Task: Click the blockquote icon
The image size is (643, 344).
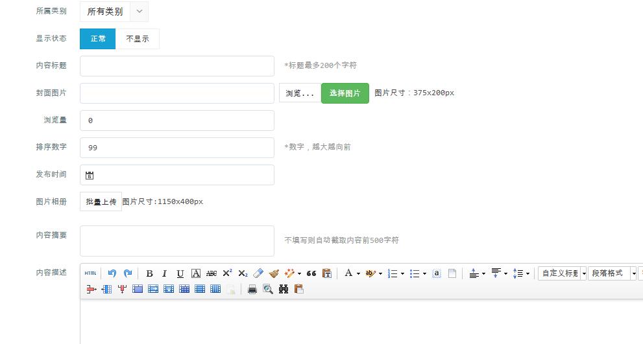Action: (x=311, y=273)
